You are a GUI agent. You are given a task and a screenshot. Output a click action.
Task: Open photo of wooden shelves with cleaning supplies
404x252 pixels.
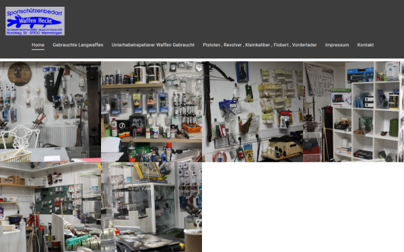151,112
